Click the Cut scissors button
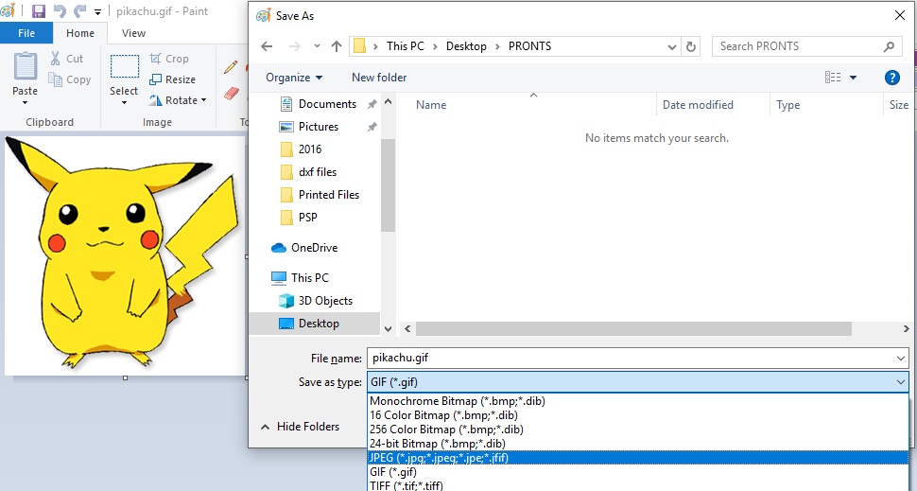917x491 pixels. tap(67, 59)
